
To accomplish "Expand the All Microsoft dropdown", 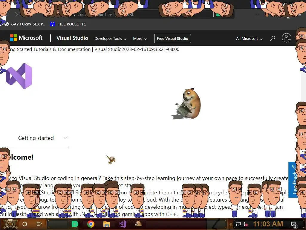I will [x=249, y=39].
